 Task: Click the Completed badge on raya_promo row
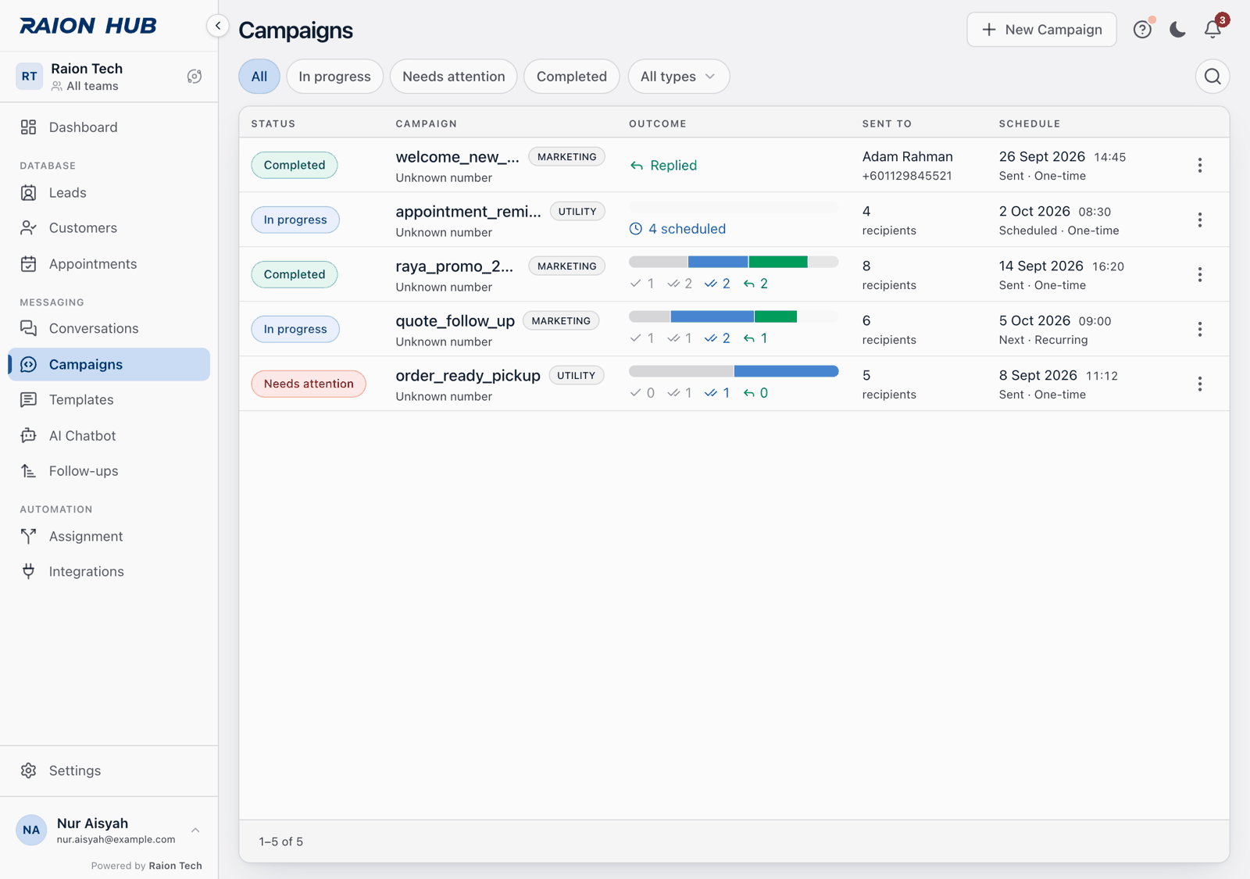[x=295, y=274]
